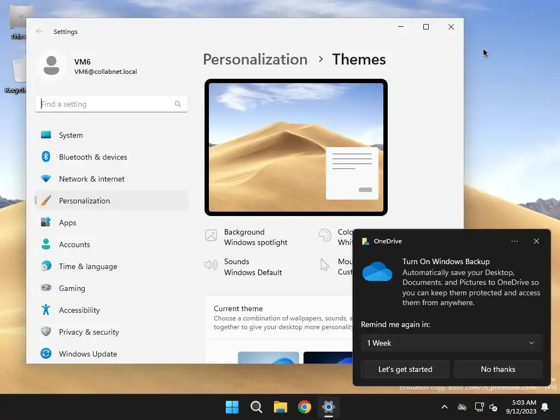
Task: Click the OneDrive tray icon
Action: coord(462,407)
